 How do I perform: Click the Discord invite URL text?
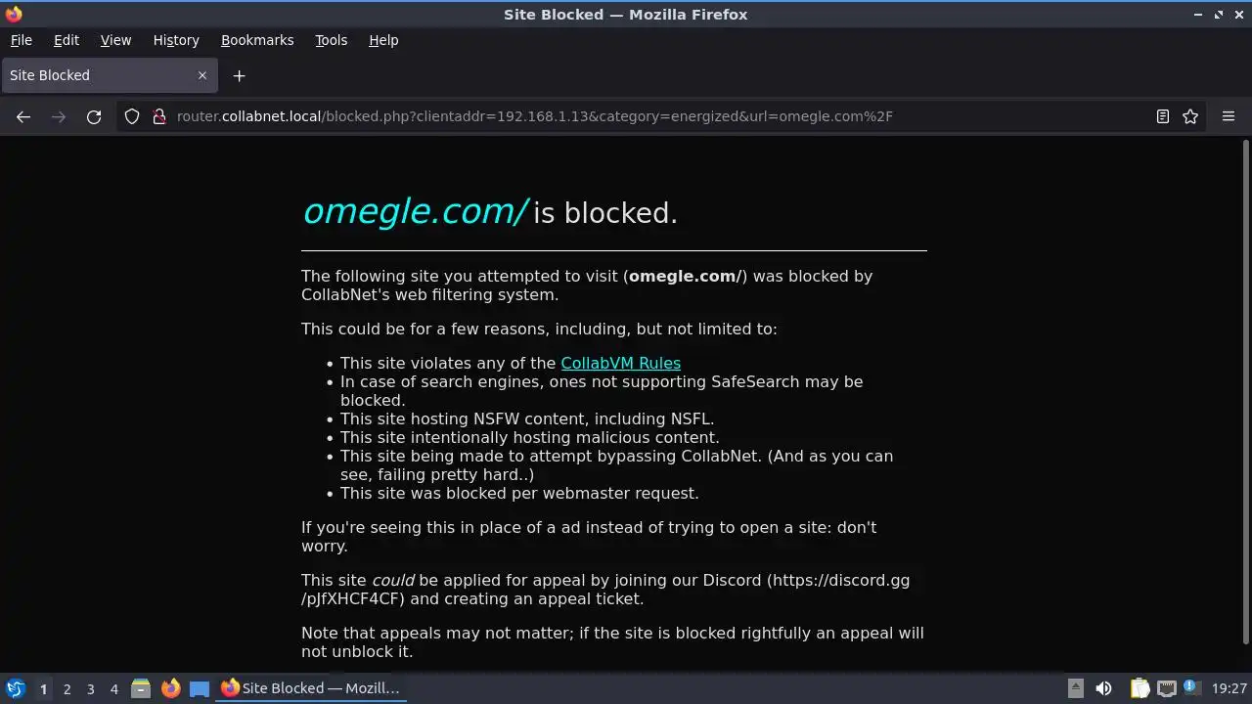tap(605, 590)
